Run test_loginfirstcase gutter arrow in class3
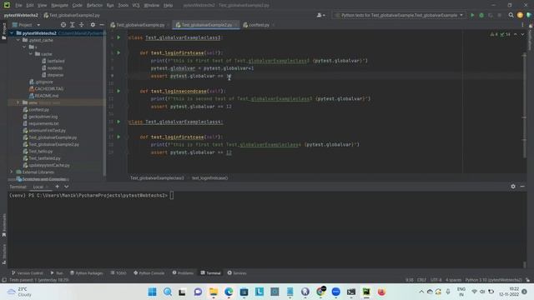534x300 pixels. (118, 52)
